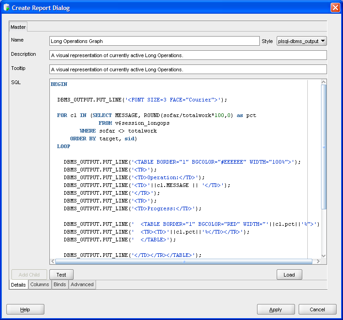
Task: Open Help for this dialog
Action: (25, 309)
